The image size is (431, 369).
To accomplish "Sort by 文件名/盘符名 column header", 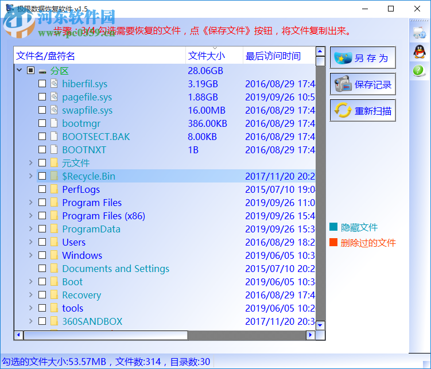I will point(100,56).
